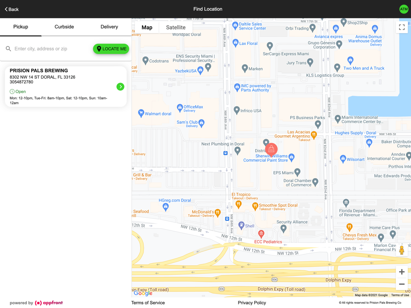Click the Infrico USA map pin
This screenshot has height=308, width=411.
coord(237,110)
